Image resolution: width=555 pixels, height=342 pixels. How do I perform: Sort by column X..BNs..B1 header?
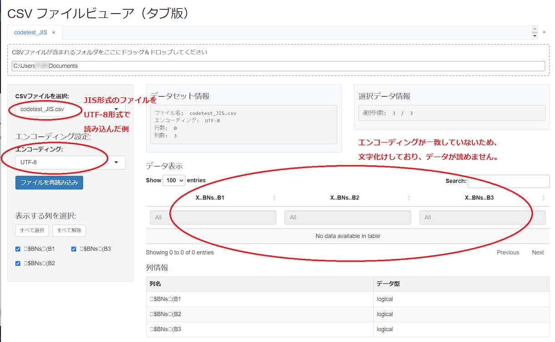[213, 198]
